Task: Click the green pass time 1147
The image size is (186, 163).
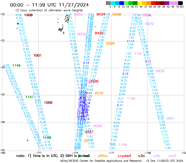Action: [x=30, y=97]
